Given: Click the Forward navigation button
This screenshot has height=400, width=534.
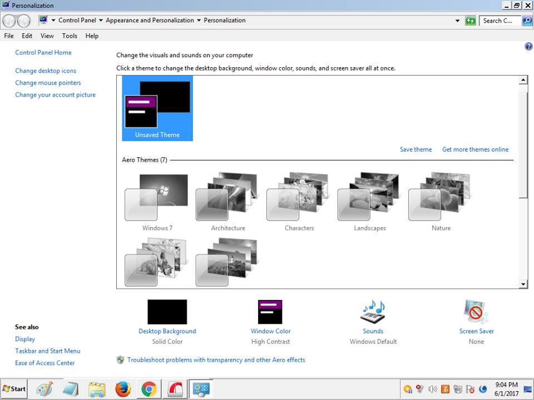Looking at the screenshot, I should pyautogui.click(x=23, y=21).
